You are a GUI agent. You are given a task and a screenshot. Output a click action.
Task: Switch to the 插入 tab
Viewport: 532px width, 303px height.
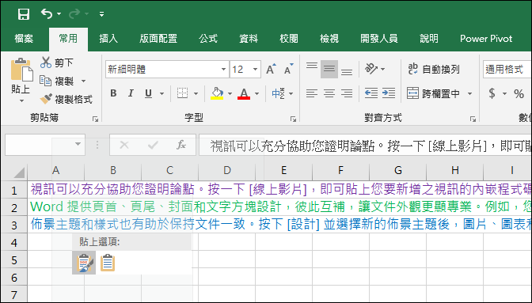pos(108,39)
